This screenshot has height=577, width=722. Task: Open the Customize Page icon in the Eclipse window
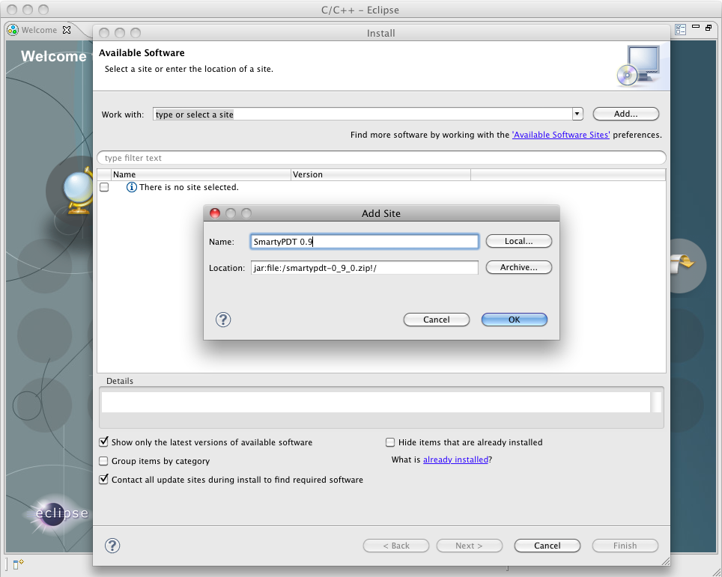[x=680, y=29]
